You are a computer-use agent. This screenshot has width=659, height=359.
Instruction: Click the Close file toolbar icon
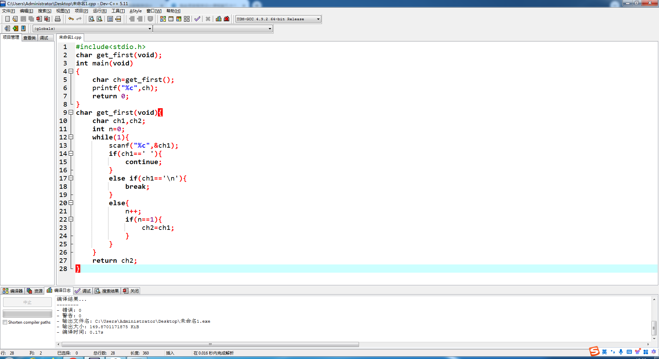pos(39,19)
